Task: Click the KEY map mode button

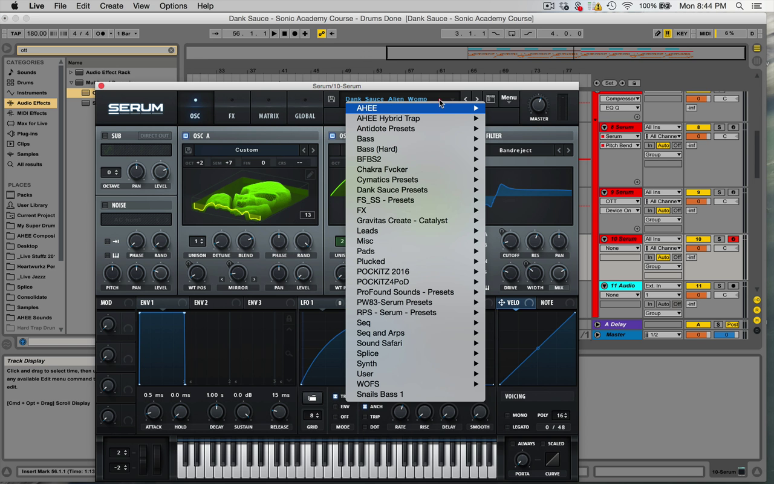Action: [682, 34]
